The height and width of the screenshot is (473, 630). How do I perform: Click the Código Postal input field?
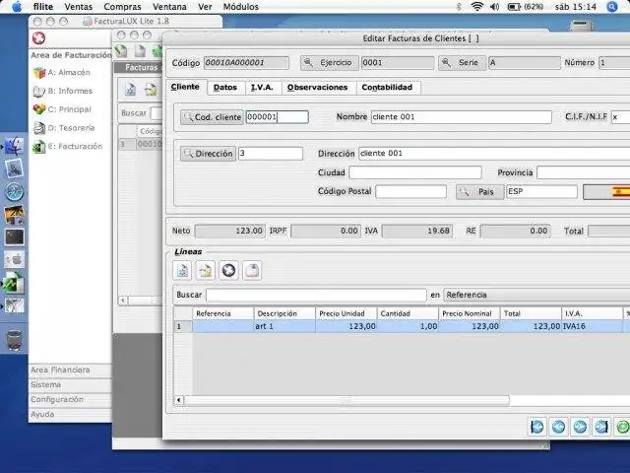(410, 191)
